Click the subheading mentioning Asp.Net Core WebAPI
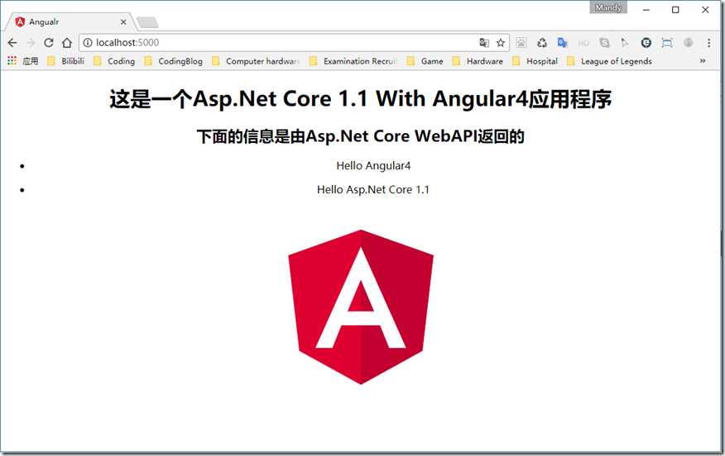The image size is (725, 456). tap(361, 136)
